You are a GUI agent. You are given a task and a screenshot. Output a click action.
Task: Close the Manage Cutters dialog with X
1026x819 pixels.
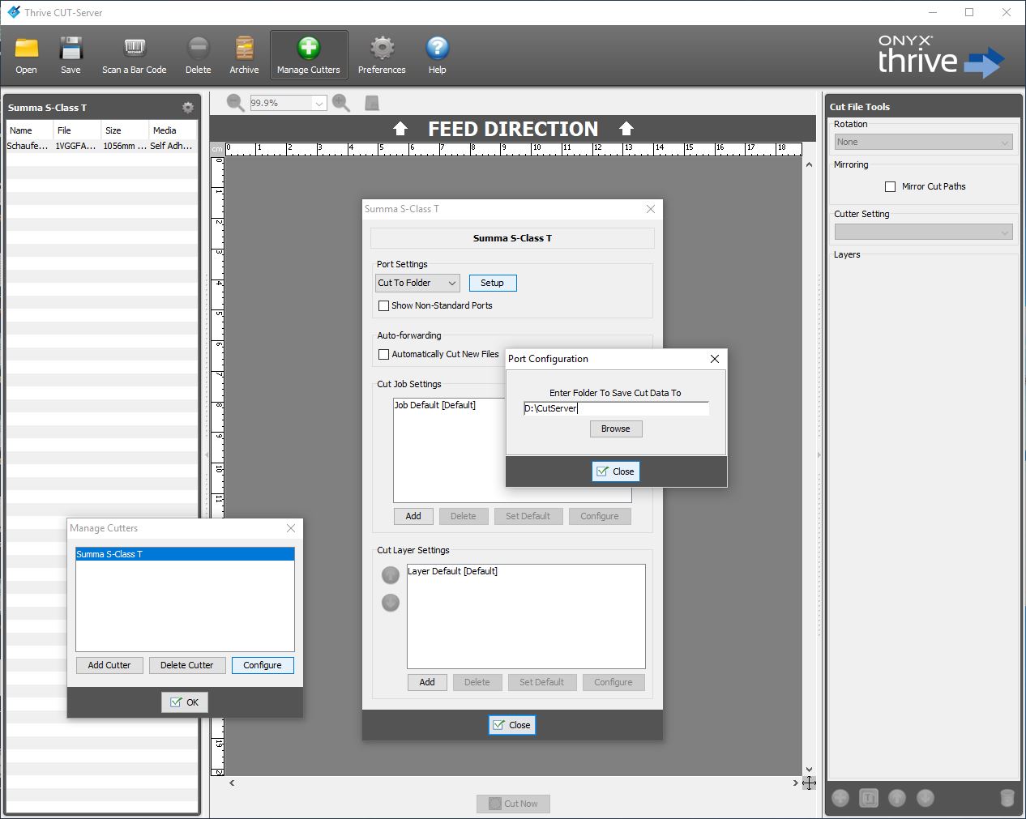click(291, 528)
